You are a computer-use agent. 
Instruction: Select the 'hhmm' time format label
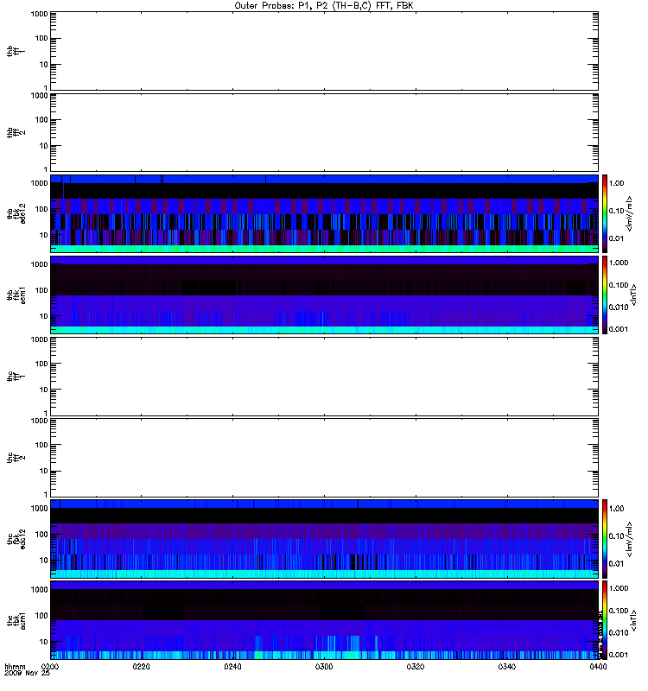(x=15, y=667)
